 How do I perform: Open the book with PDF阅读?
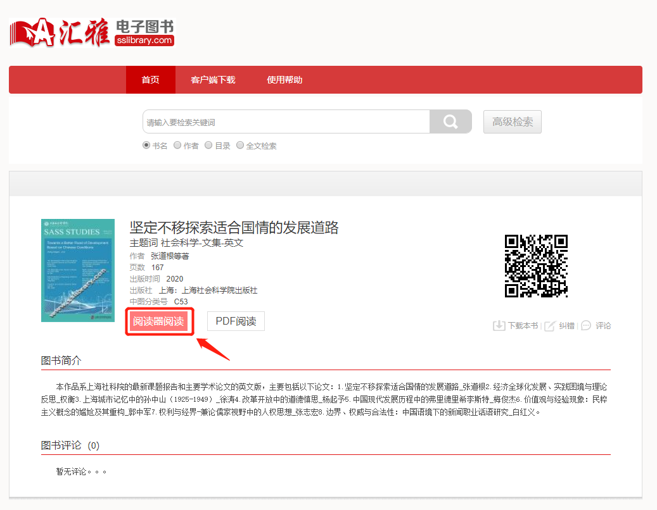tap(236, 321)
